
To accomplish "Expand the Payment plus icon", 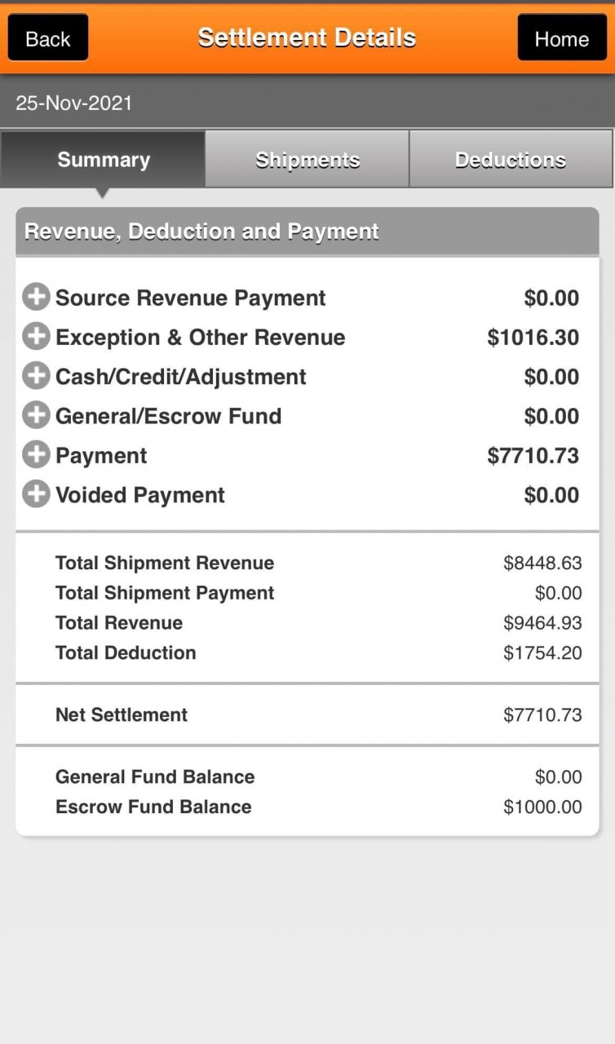I will tap(36, 455).
